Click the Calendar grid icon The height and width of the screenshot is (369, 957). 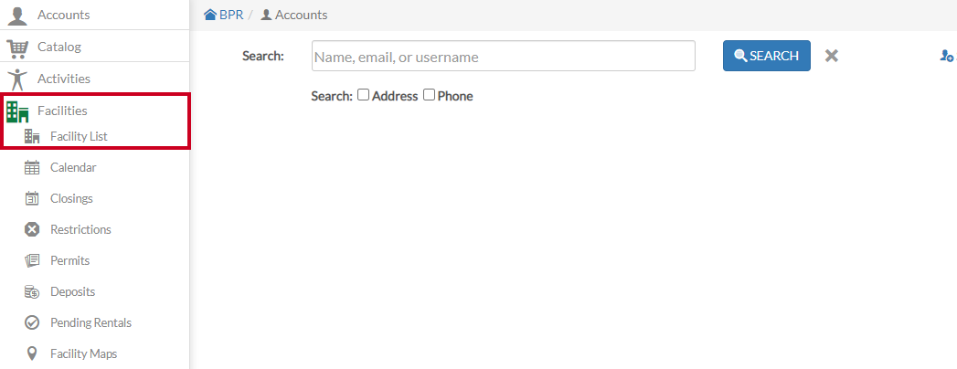pyautogui.click(x=32, y=168)
